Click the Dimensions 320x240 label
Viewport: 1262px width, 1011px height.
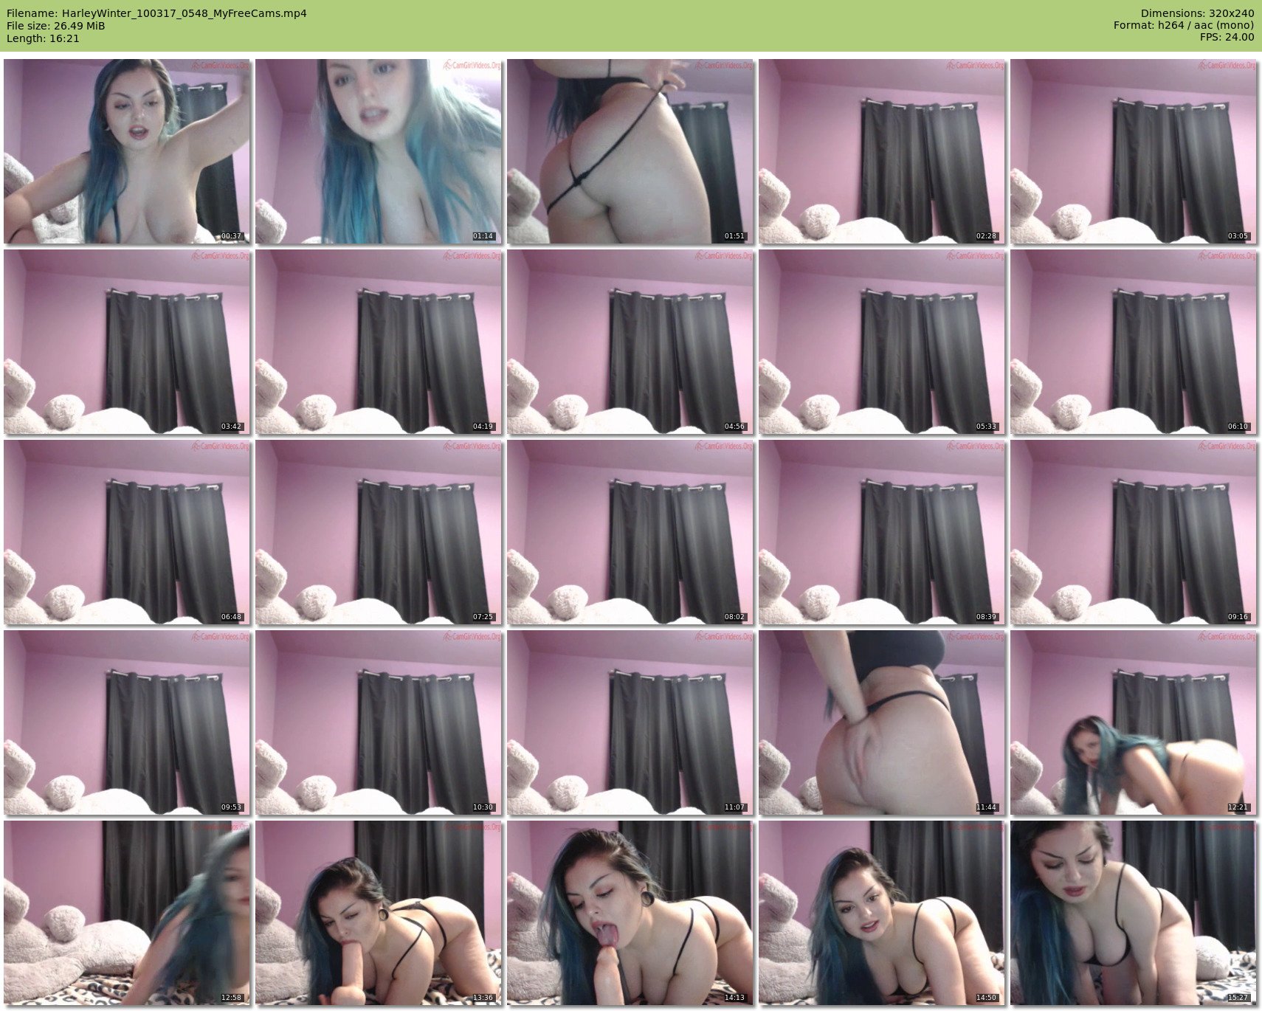click(x=1197, y=13)
